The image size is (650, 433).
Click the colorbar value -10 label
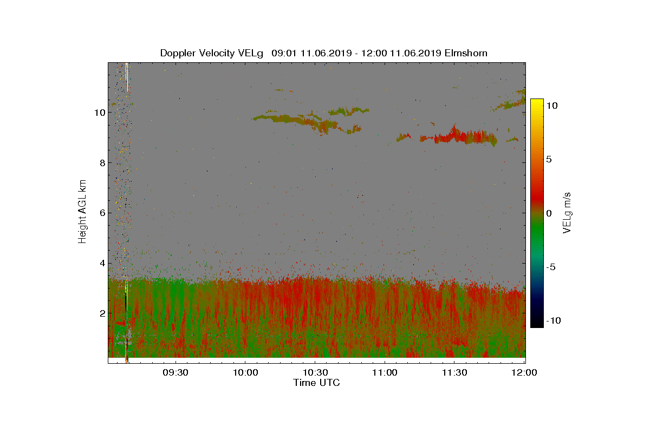[553, 320]
